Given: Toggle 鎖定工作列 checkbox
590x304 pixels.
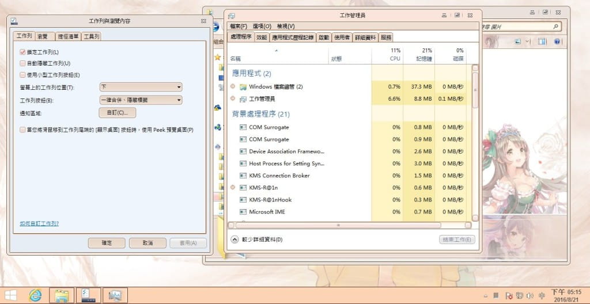Looking at the screenshot, I should (22, 52).
